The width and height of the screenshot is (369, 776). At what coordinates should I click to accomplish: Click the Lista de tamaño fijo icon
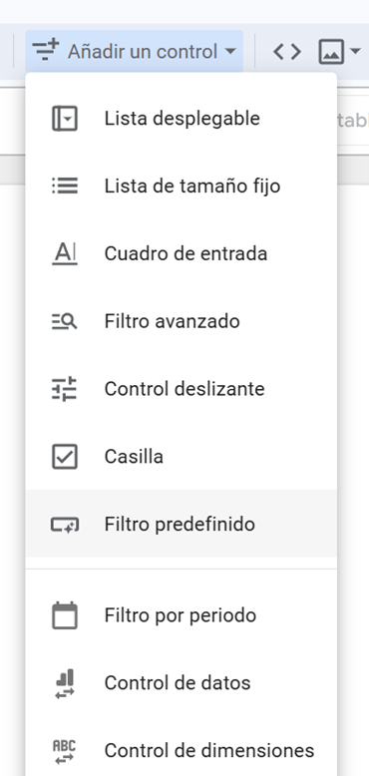coord(65,187)
